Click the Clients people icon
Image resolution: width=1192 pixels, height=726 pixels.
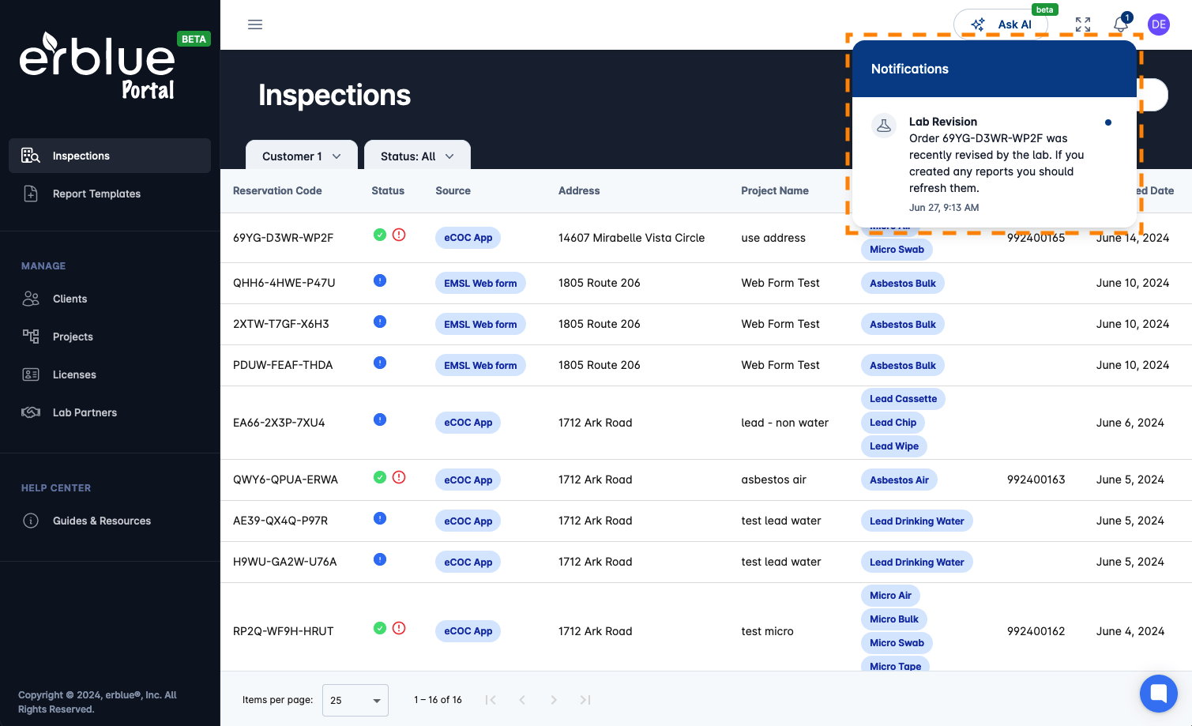(31, 299)
